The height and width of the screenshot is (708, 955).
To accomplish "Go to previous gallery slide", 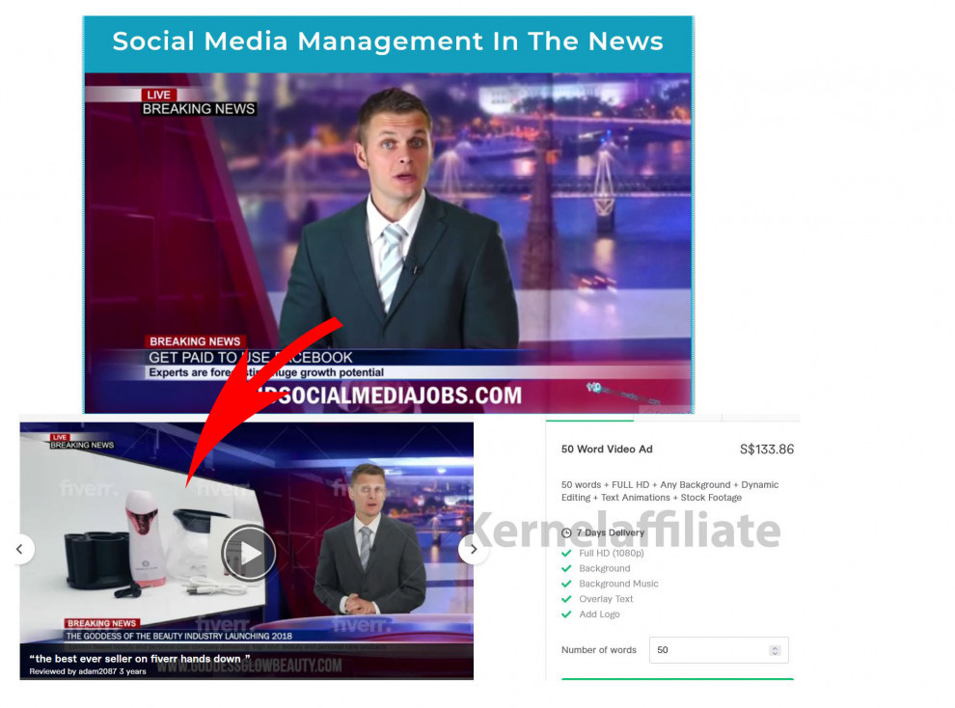I will [x=20, y=549].
